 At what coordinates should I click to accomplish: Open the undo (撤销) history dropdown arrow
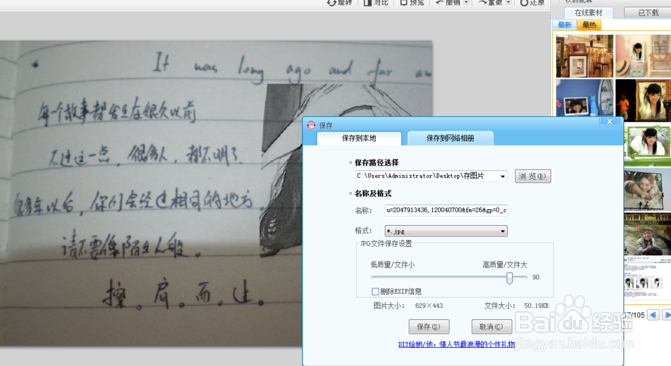click(466, 3)
